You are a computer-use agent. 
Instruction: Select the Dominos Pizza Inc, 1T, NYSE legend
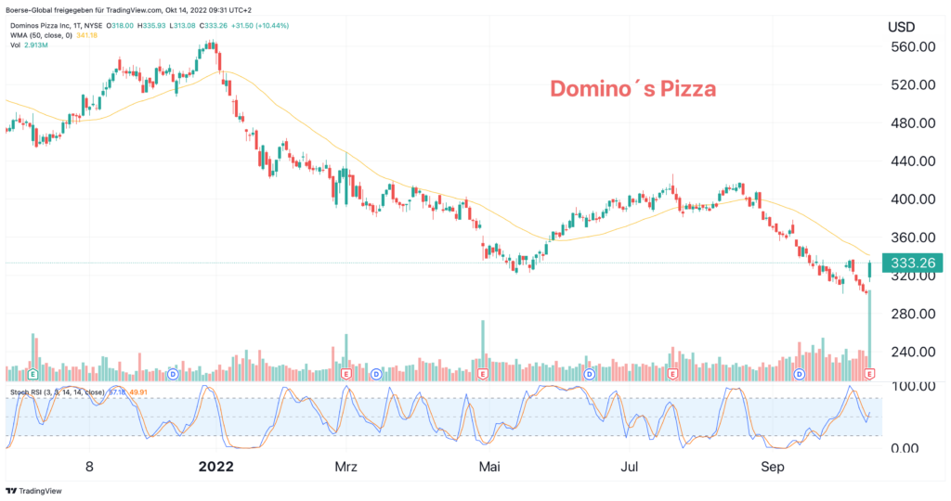pyautogui.click(x=57, y=25)
